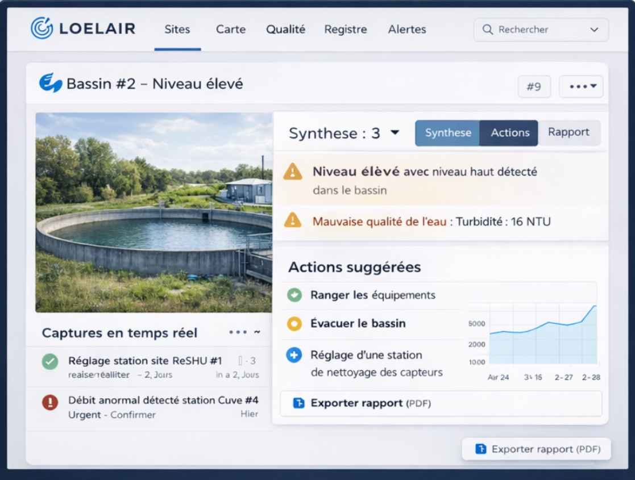Switch to the Actions tab
This screenshot has height=480, width=635.
(509, 132)
